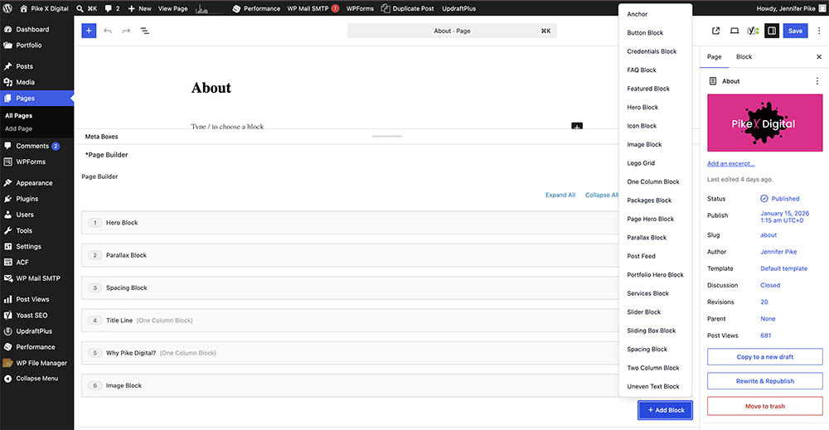Open comments bubble in admin bar
The height and width of the screenshot is (430, 829).
[x=112, y=8]
